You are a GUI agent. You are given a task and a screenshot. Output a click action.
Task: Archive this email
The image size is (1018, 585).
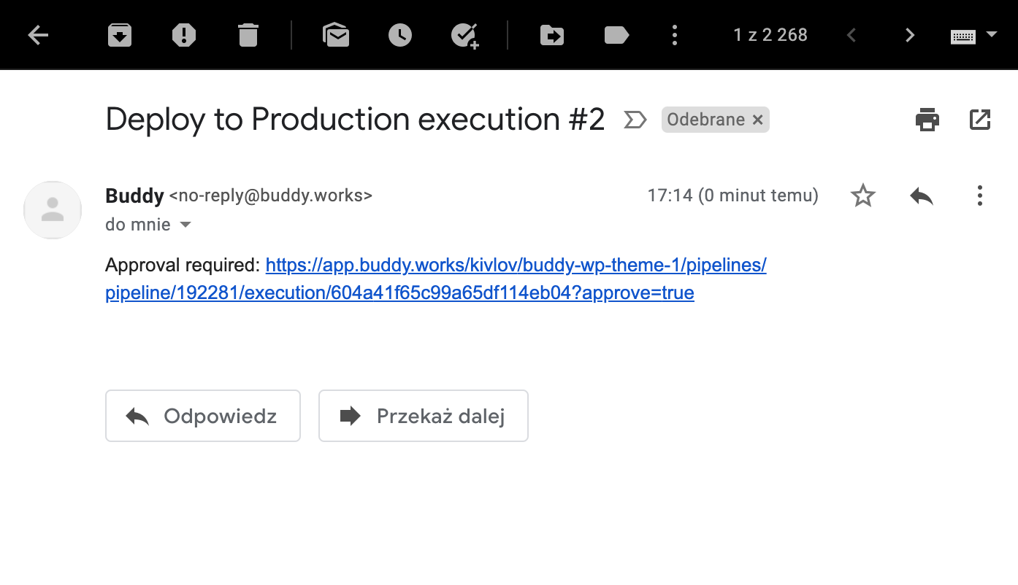point(120,35)
